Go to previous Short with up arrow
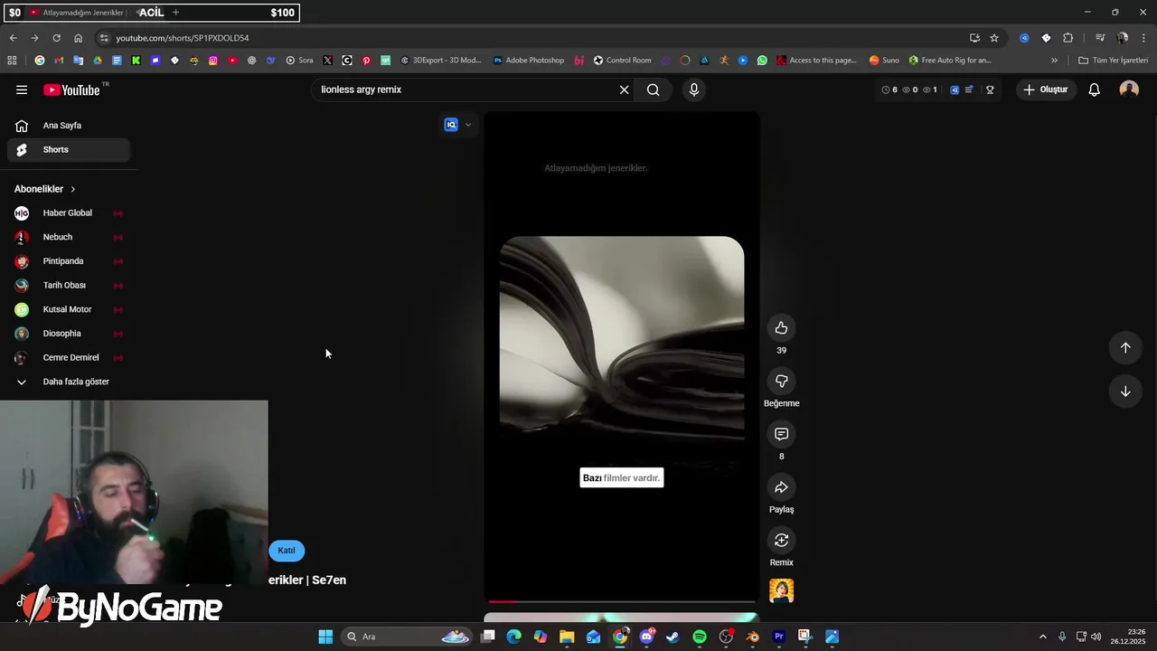 [1125, 347]
